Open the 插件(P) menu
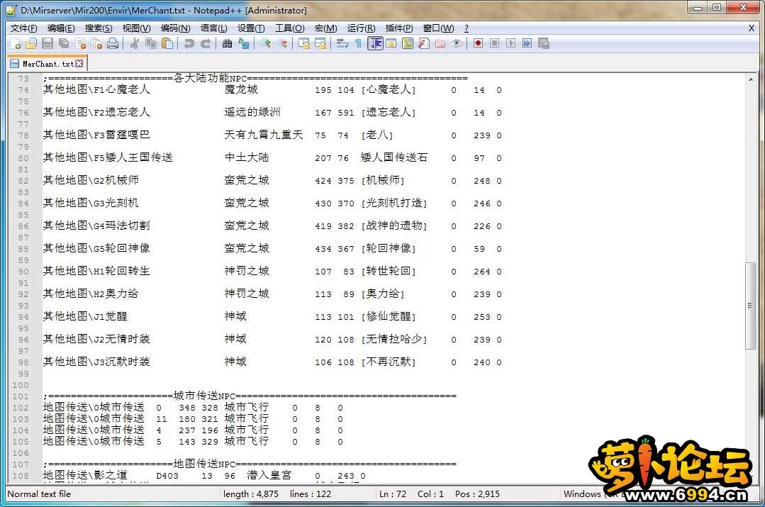 (398, 28)
